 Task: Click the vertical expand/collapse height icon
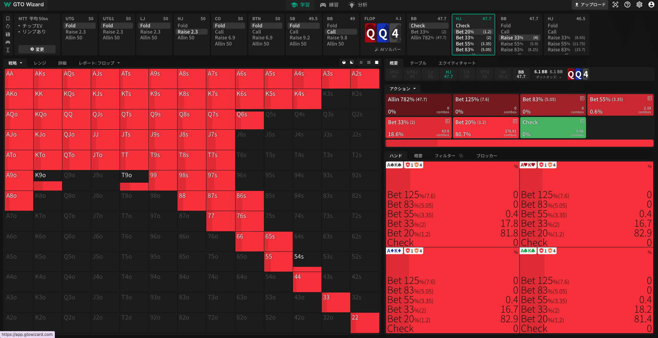(x=8, y=50)
